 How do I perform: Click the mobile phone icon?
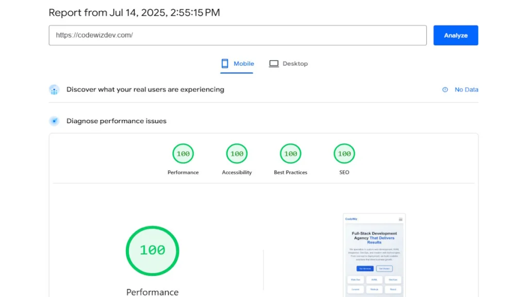click(x=225, y=63)
